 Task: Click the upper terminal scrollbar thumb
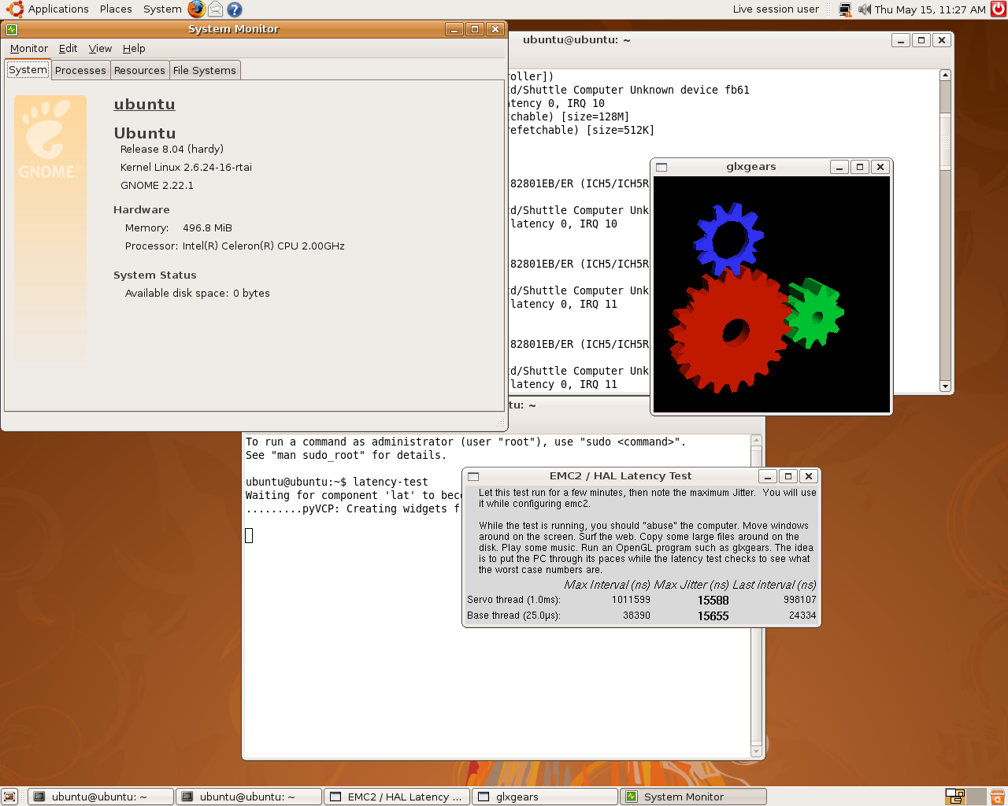point(945,142)
